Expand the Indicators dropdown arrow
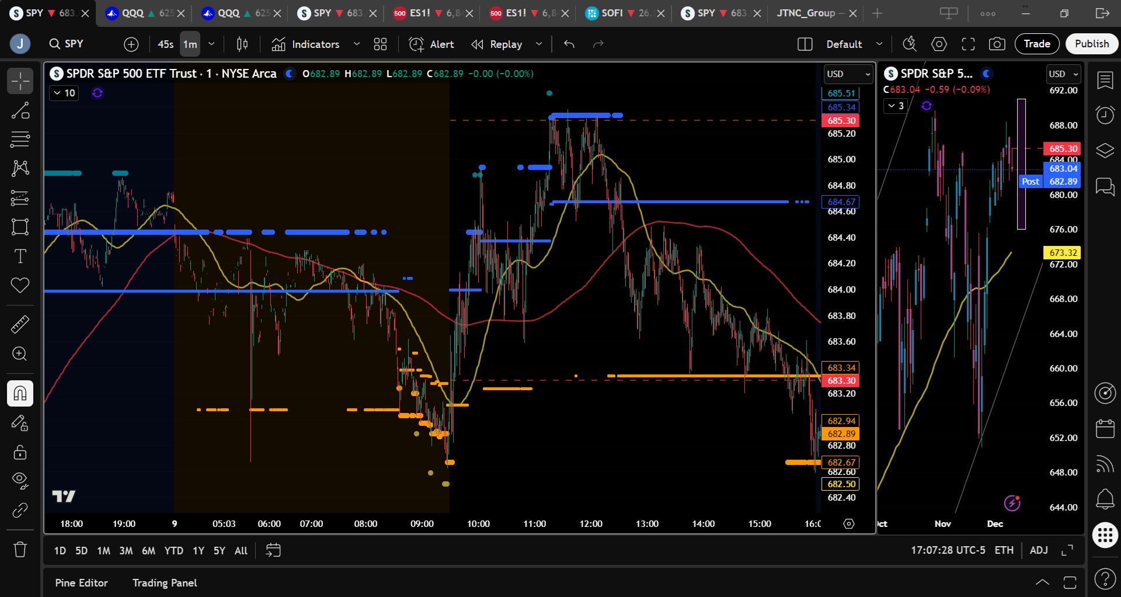Viewport: 1121px width, 597px height. click(357, 44)
